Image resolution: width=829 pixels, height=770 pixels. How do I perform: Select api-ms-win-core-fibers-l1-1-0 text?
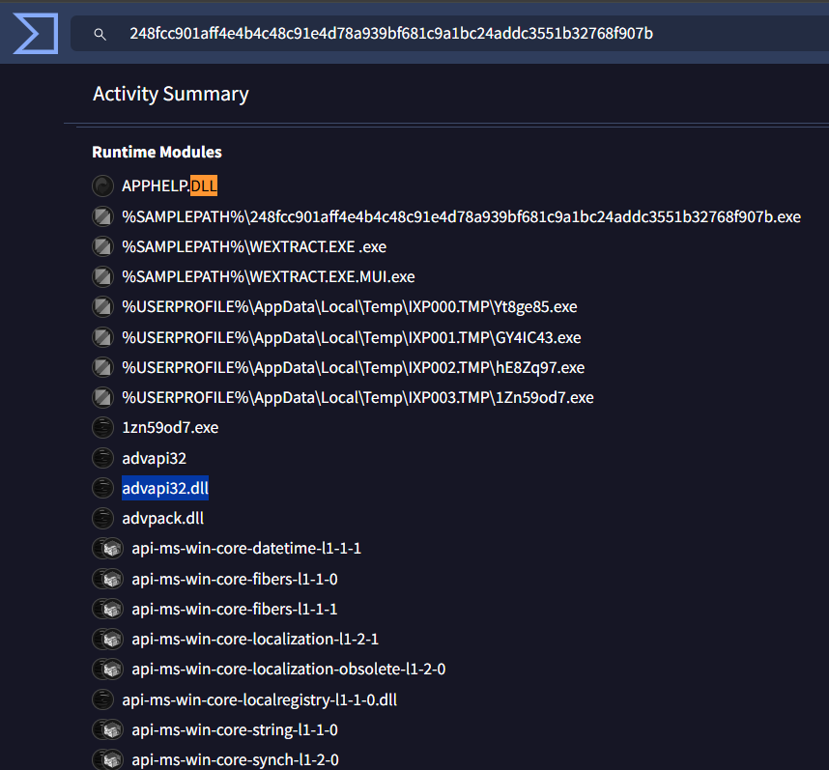[x=235, y=580]
